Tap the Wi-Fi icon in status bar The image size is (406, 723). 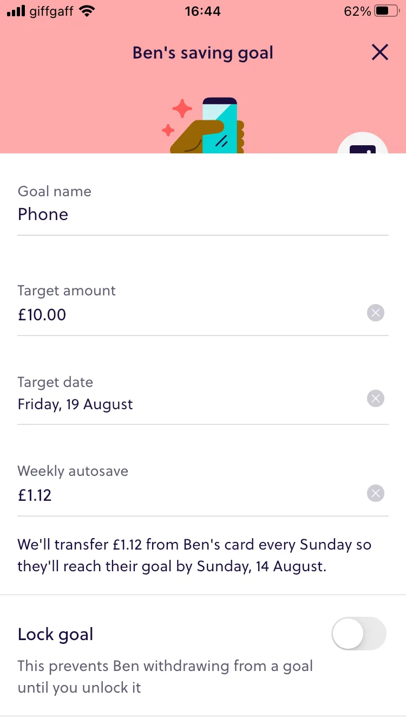pos(86,11)
